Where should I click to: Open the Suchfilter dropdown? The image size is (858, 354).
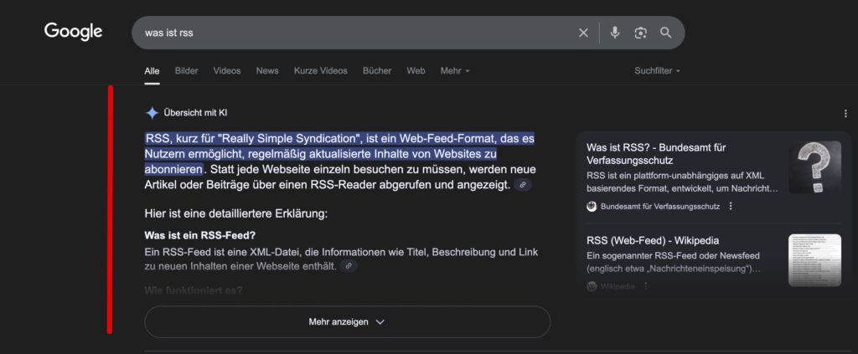point(657,71)
